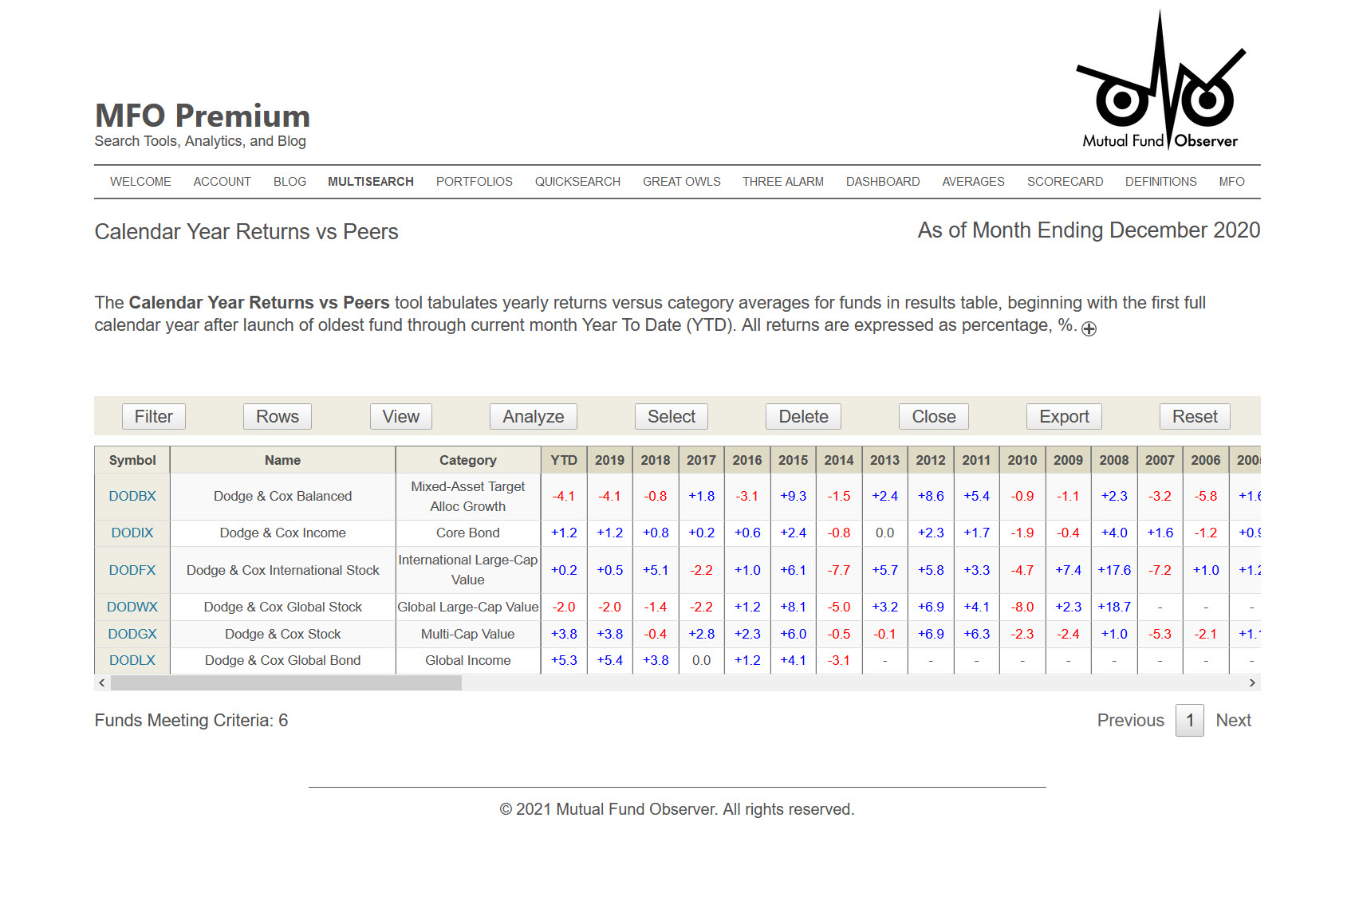Open the Great Owls menu item

(682, 182)
